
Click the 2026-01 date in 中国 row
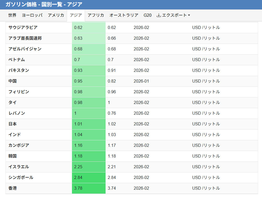coord(141,81)
